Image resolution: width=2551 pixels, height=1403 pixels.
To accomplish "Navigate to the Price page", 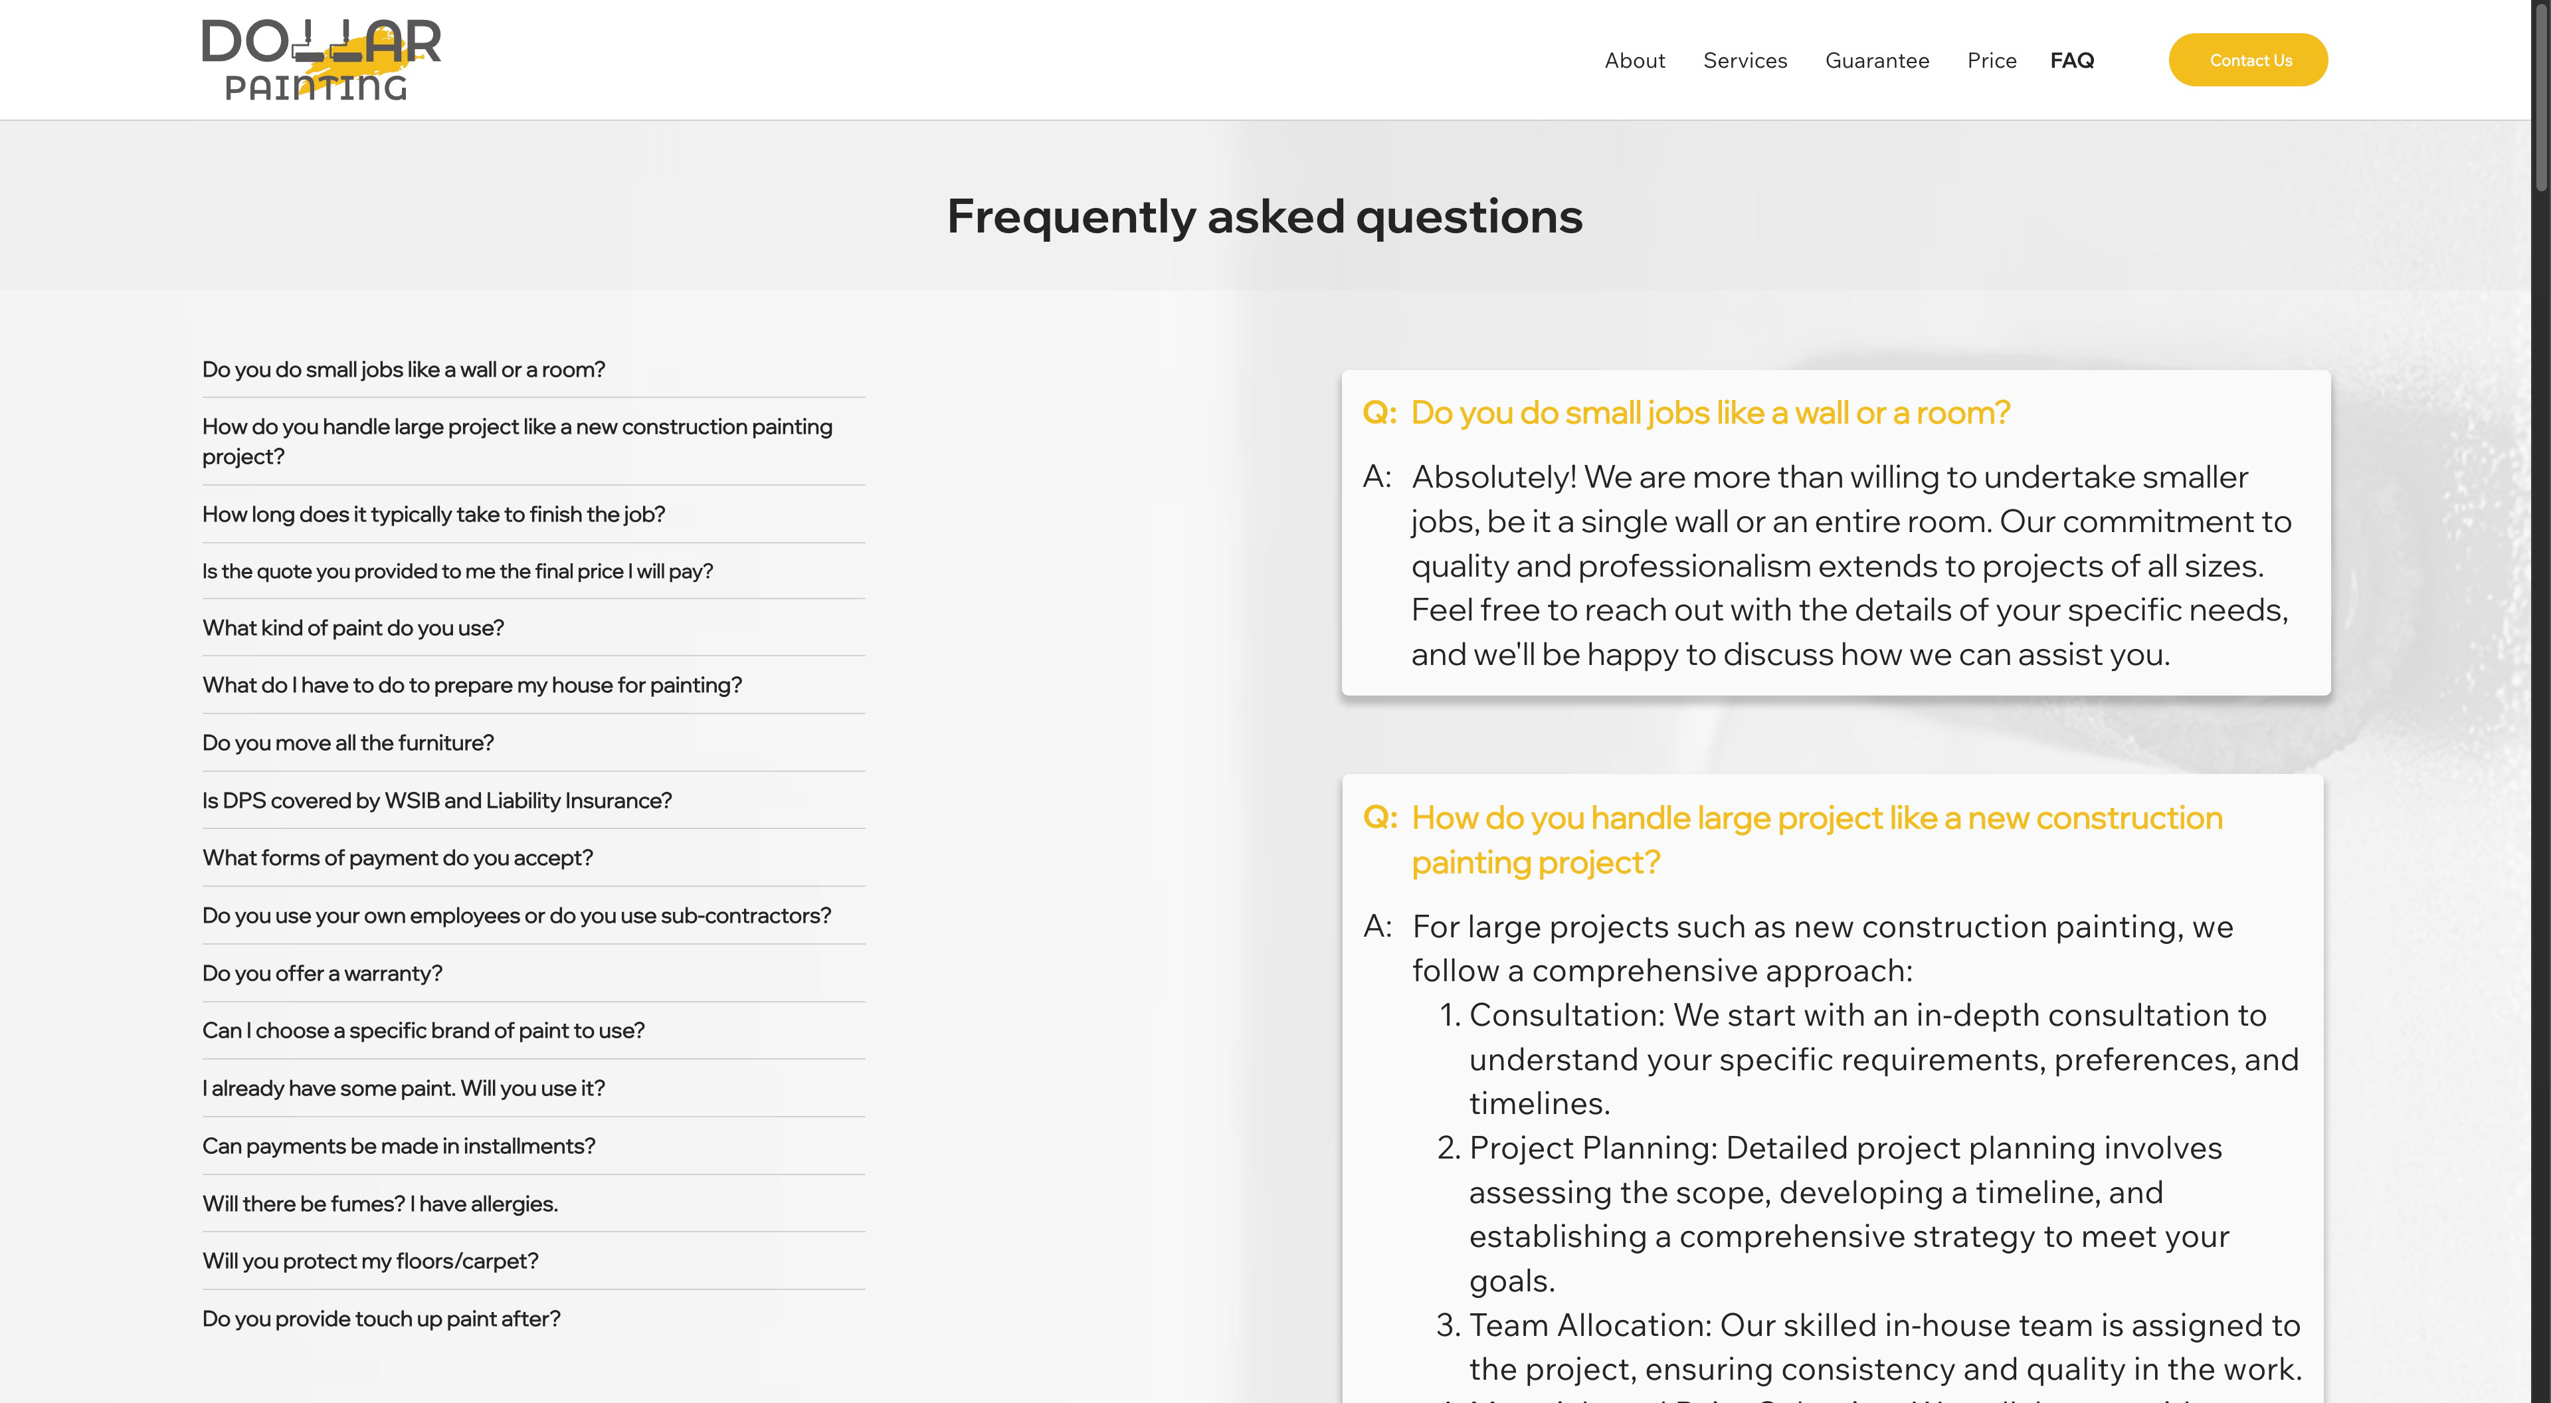I will (x=1992, y=60).
